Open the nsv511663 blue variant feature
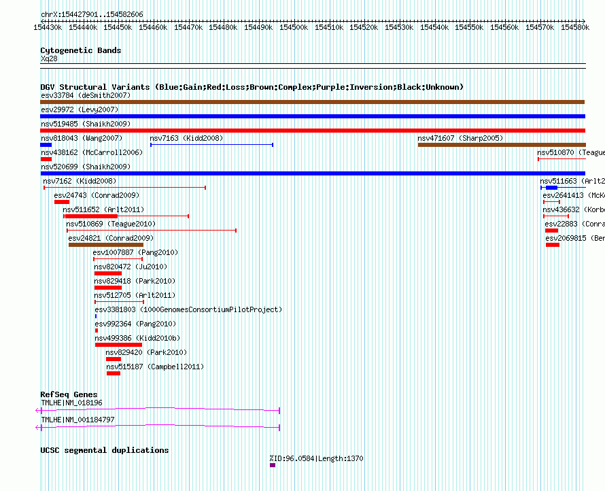Screen dimensions: 605x491 563,188
